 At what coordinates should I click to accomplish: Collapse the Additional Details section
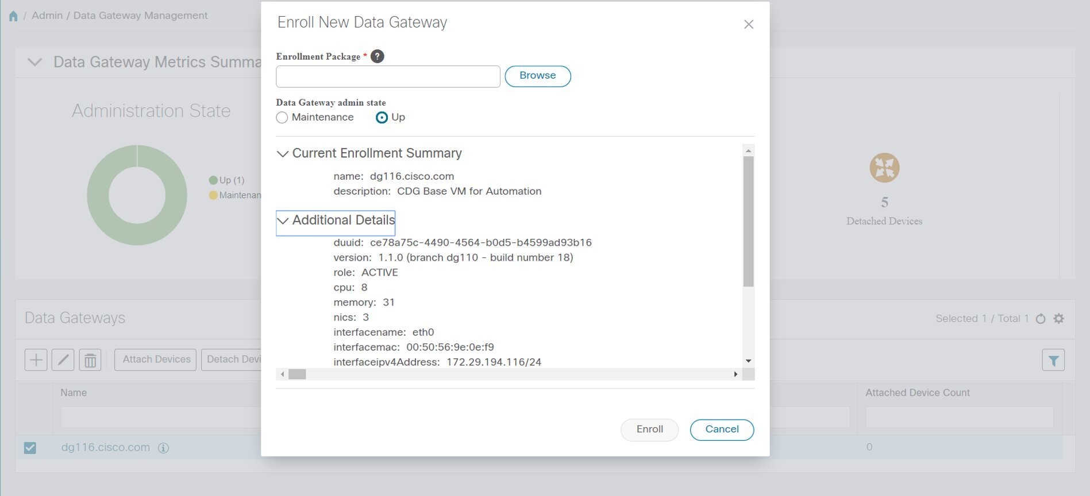tap(283, 220)
